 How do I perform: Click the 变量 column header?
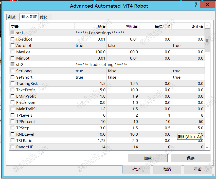click(x=42, y=26)
